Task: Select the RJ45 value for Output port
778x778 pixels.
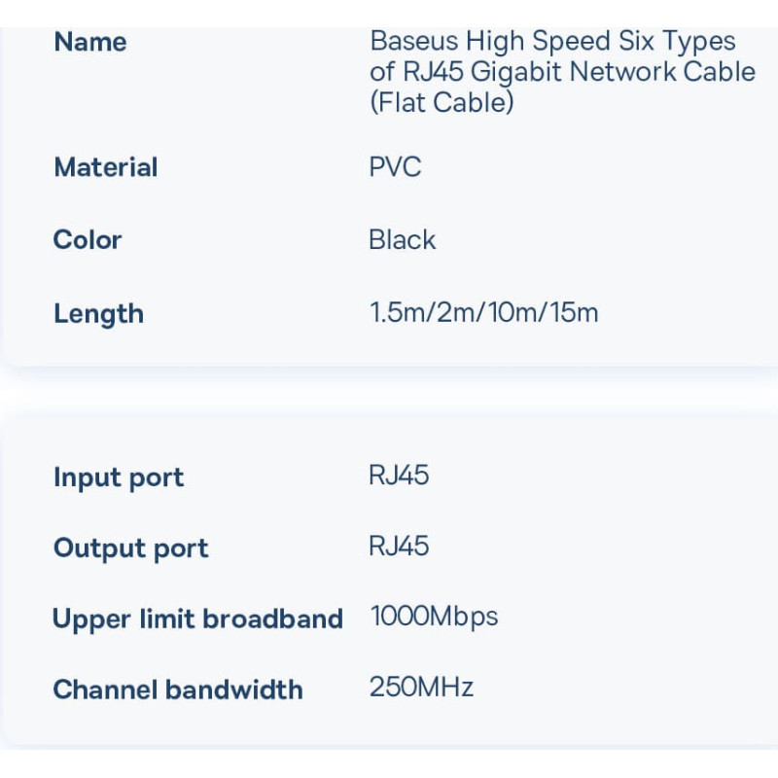Action: [x=399, y=547]
